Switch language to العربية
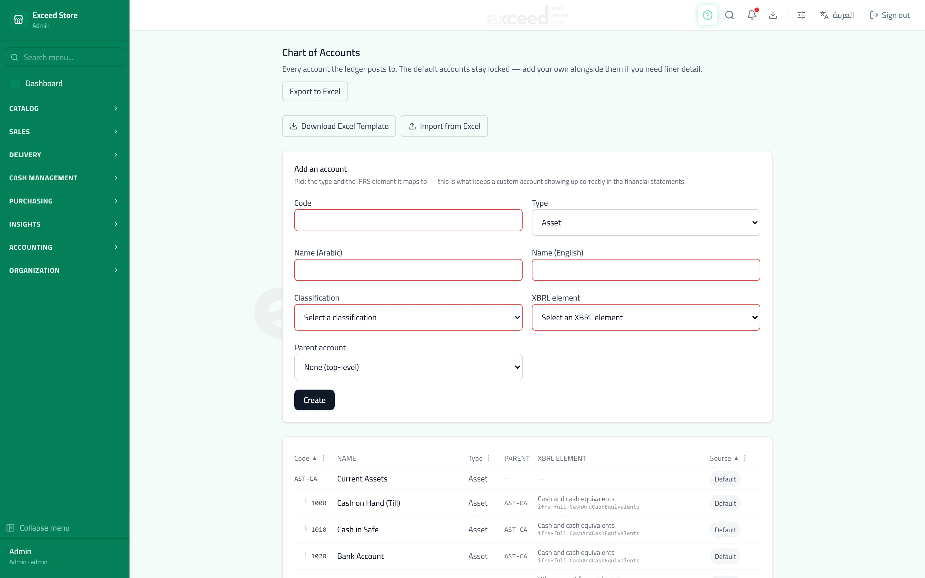Viewport: 925px width, 578px height. click(837, 15)
